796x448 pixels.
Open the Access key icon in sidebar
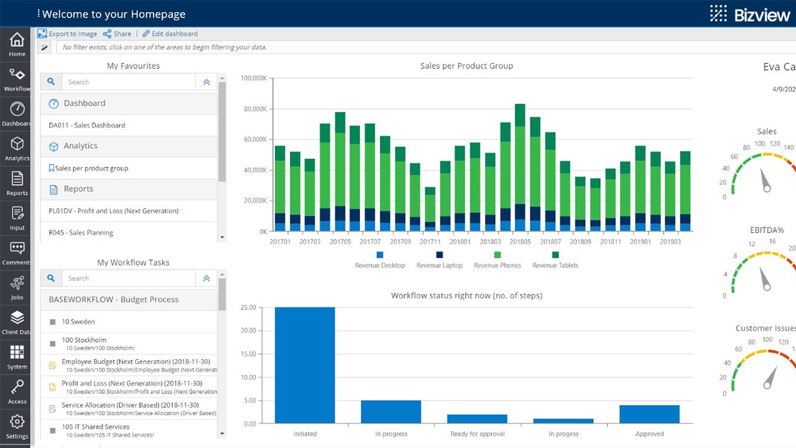(x=17, y=386)
